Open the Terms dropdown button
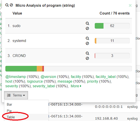 coord(16,95)
